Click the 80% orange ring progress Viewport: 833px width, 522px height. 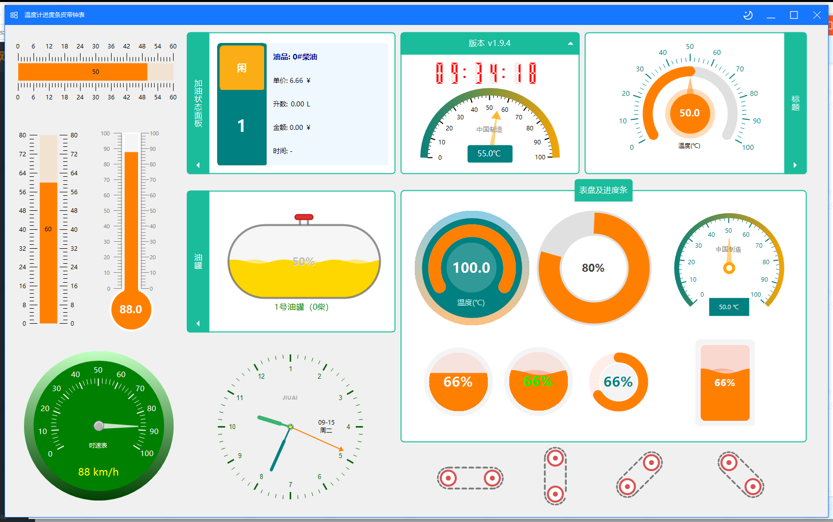click(x=593, y=268)
